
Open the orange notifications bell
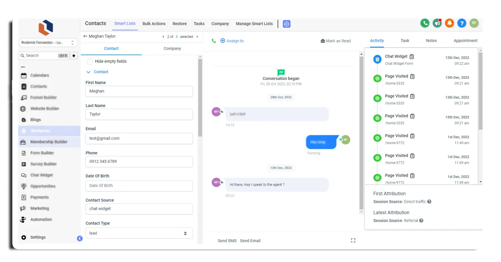point(449,23)
